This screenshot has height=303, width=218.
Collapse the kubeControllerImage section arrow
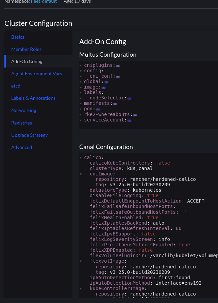(81, 289)
